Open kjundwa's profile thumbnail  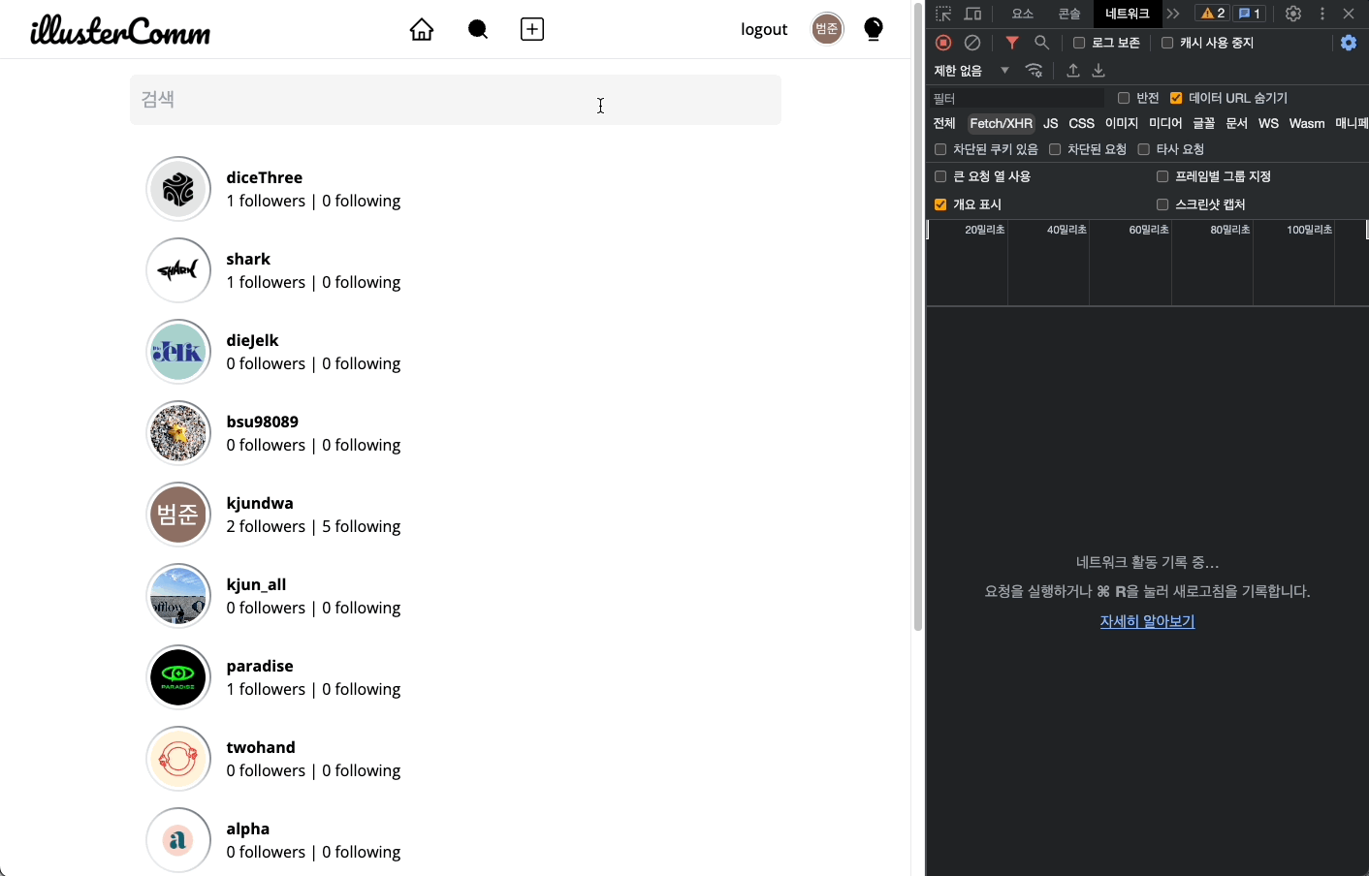(178, 514)
